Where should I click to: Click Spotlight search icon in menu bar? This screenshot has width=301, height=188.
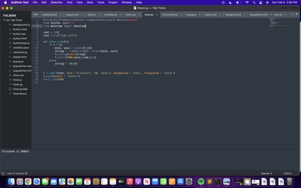254,3
